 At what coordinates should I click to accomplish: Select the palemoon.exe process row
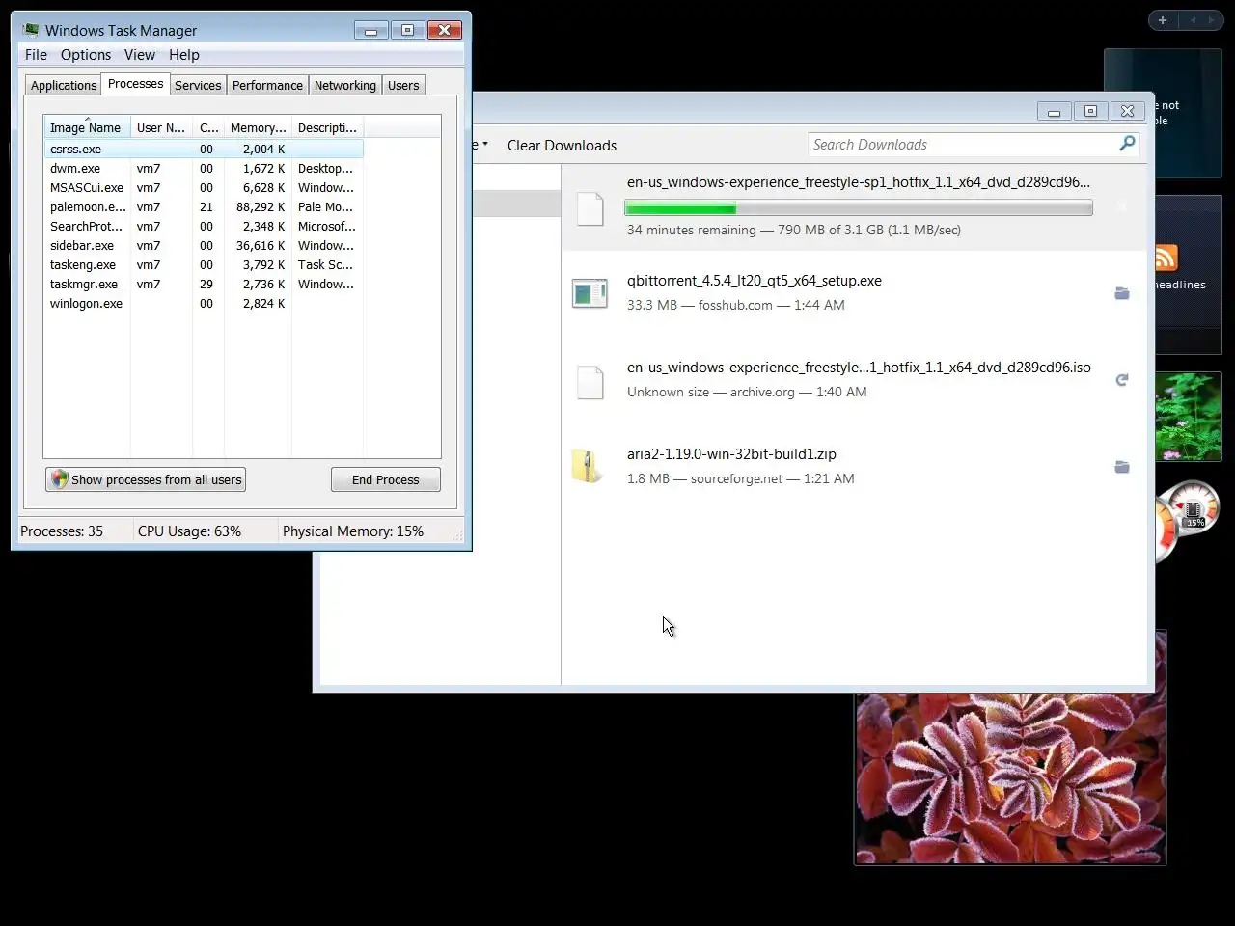click(x=204, y=206)
